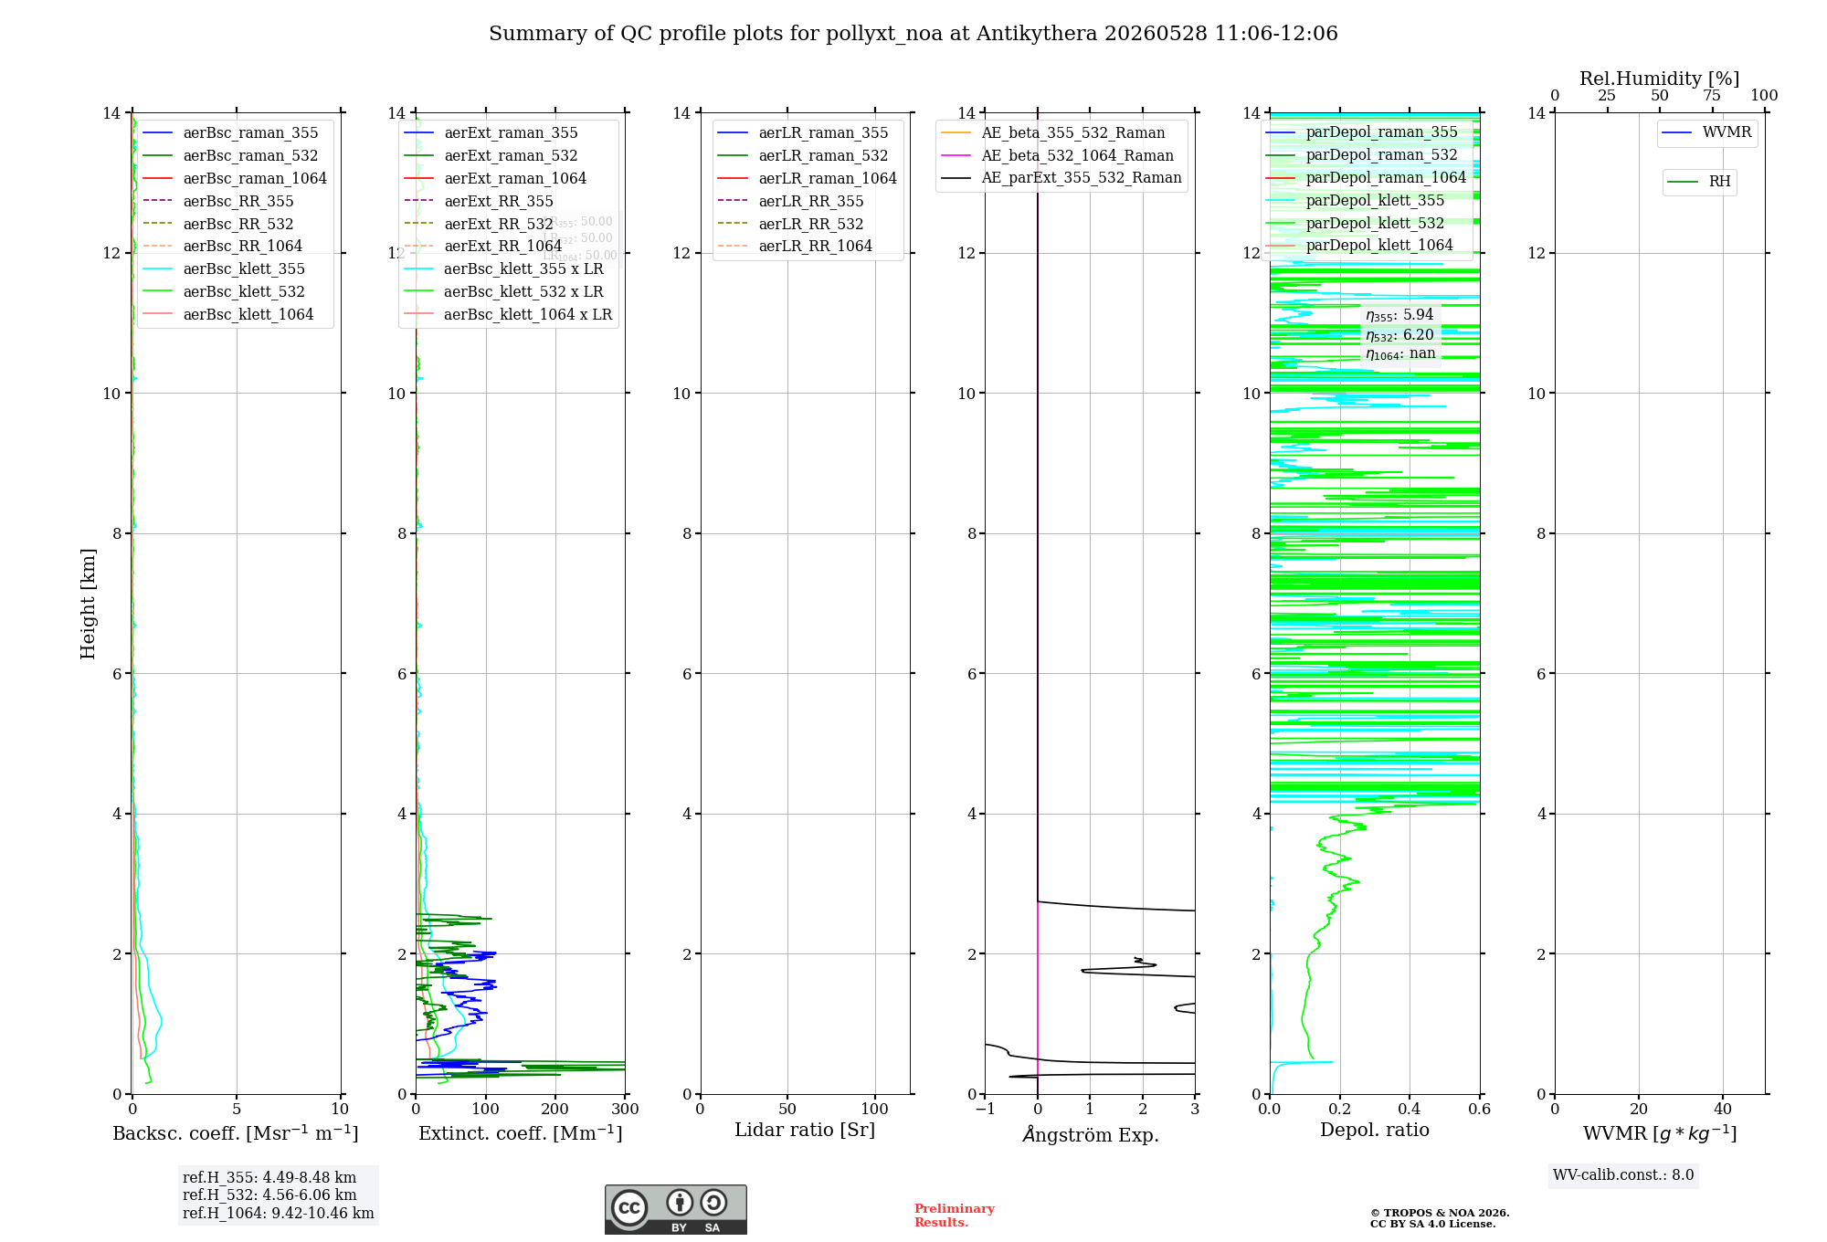1827x1242 pixels.
Task: Click legend entry aerLR_raman_532
Action: click(804, 156)
